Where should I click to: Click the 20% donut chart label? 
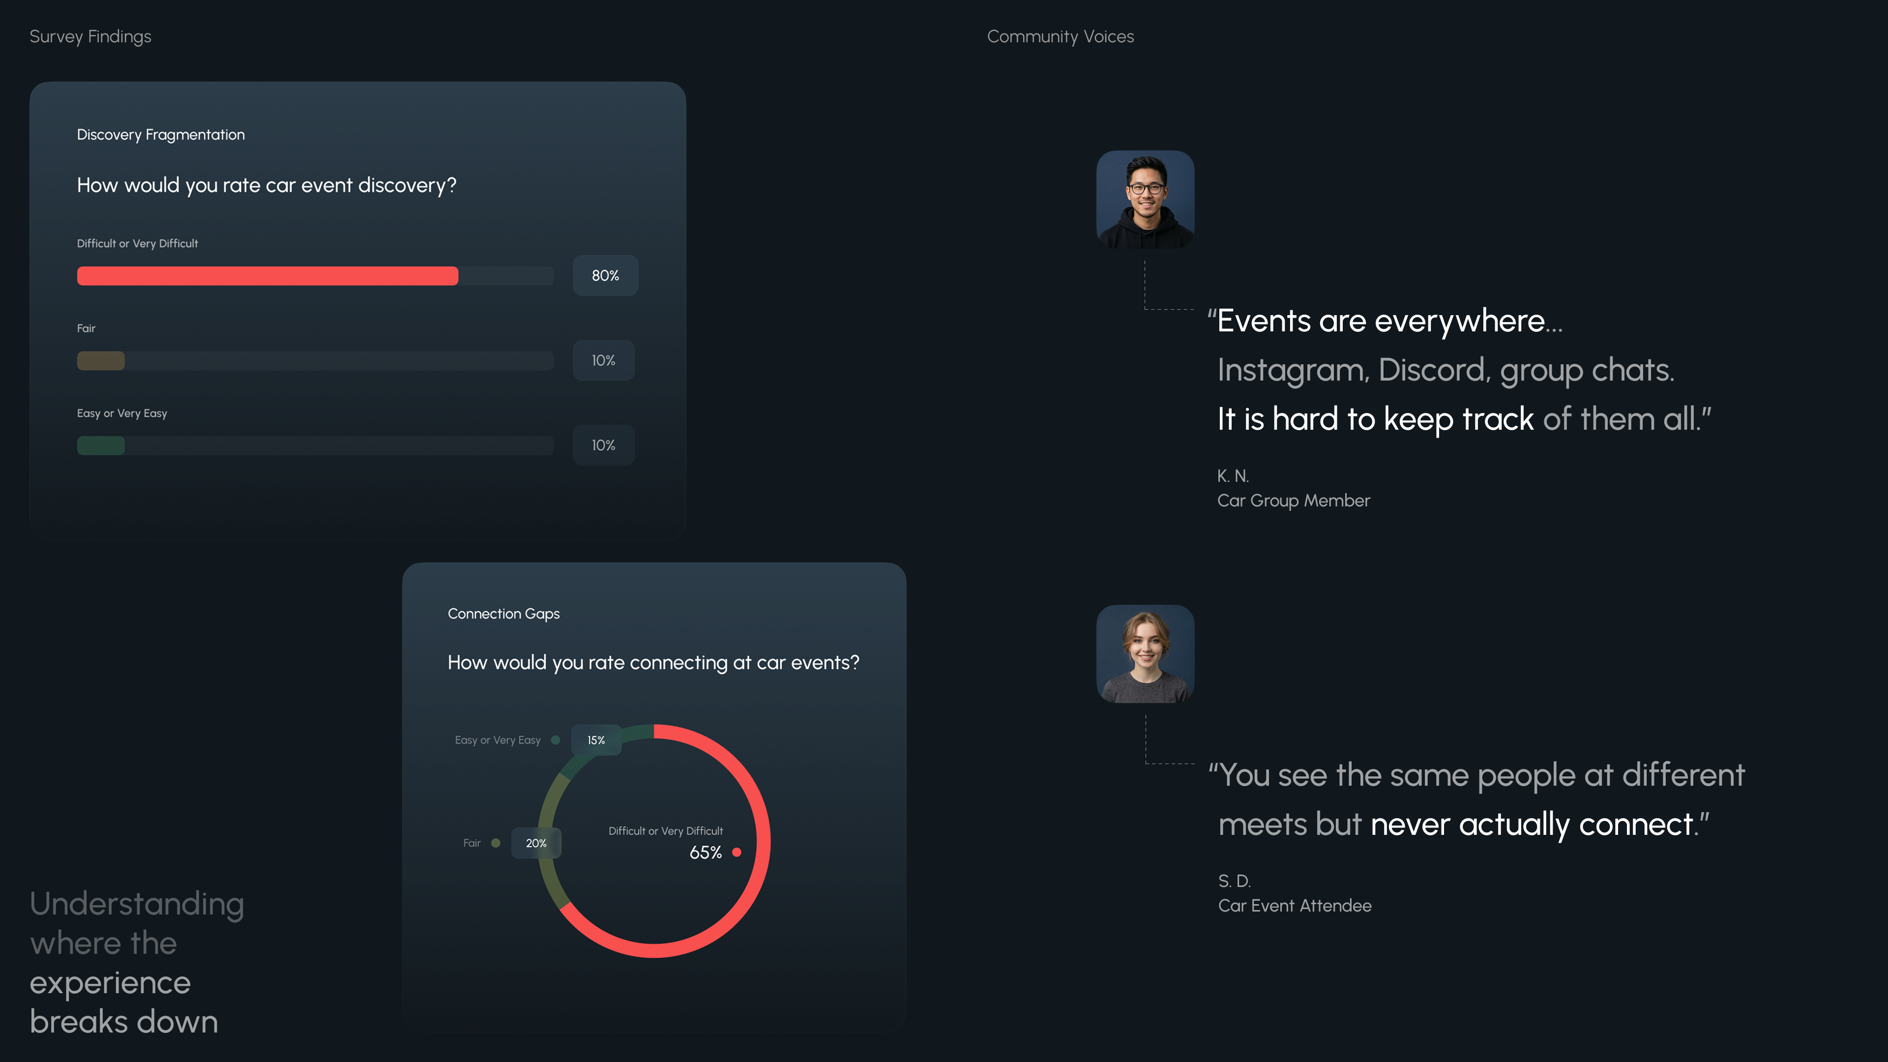(x=536, y=843)
